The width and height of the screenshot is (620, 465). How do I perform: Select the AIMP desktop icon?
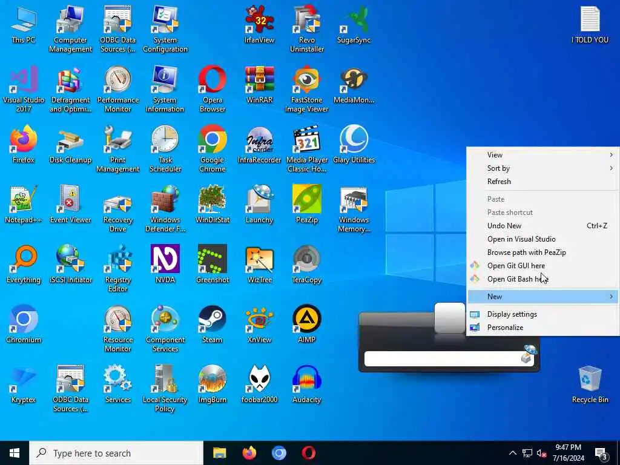click(307, 325)
